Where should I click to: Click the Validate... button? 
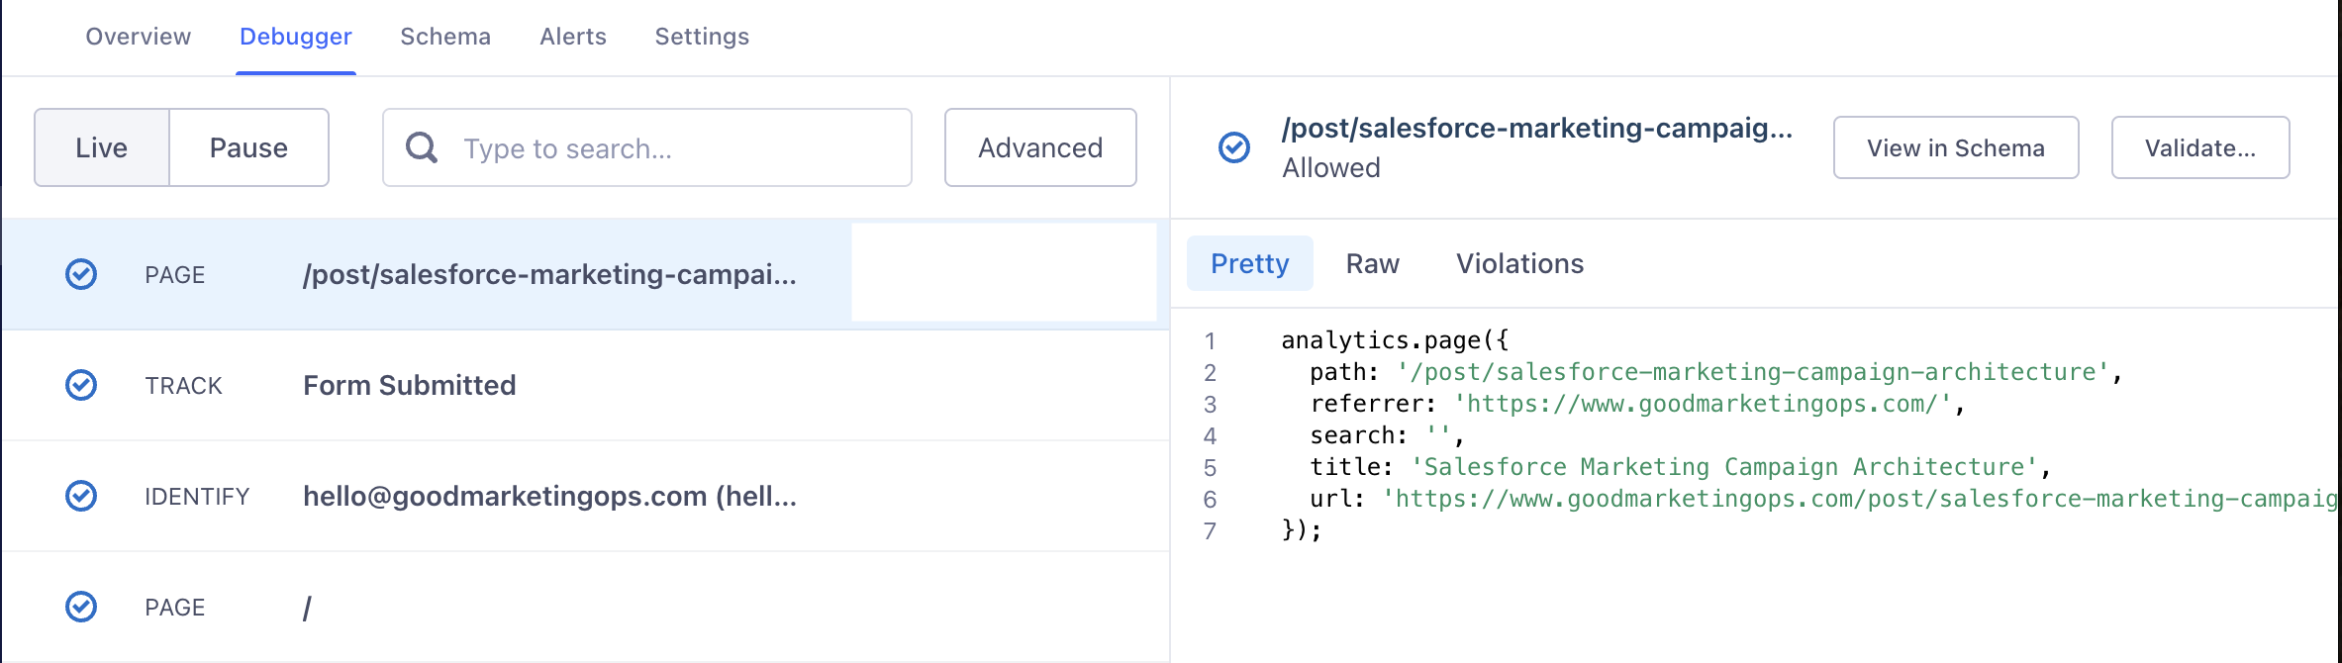(2200, 147)
